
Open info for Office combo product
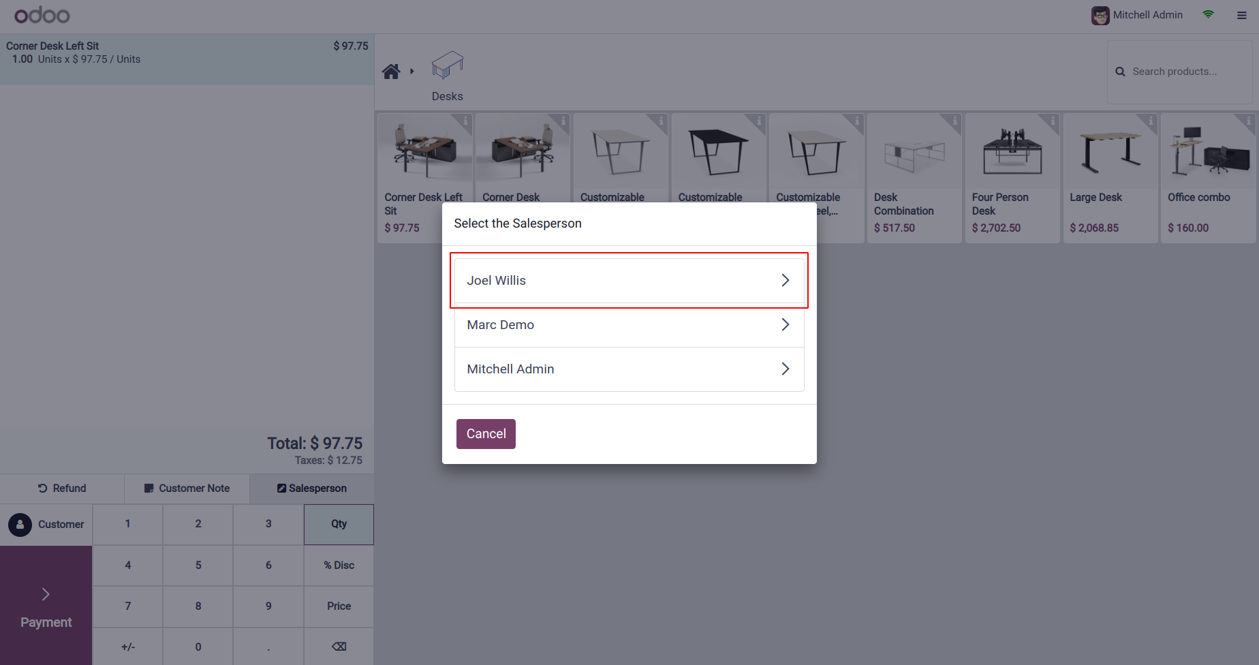click(x=1248, y=121)
